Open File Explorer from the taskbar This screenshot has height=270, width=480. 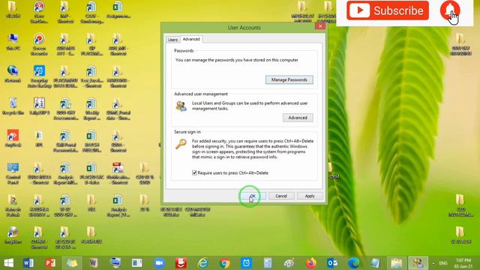(x=397, y=263)
